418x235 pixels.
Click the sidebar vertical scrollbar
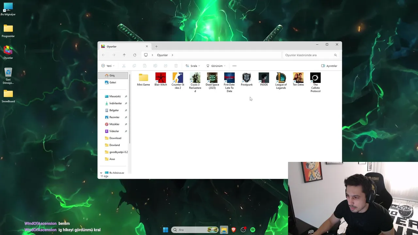[x=130, y=109]
